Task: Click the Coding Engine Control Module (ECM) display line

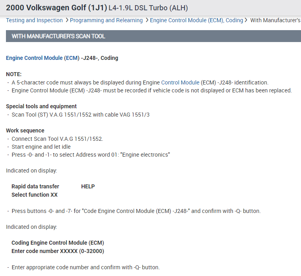Action: tap(58, 243)
